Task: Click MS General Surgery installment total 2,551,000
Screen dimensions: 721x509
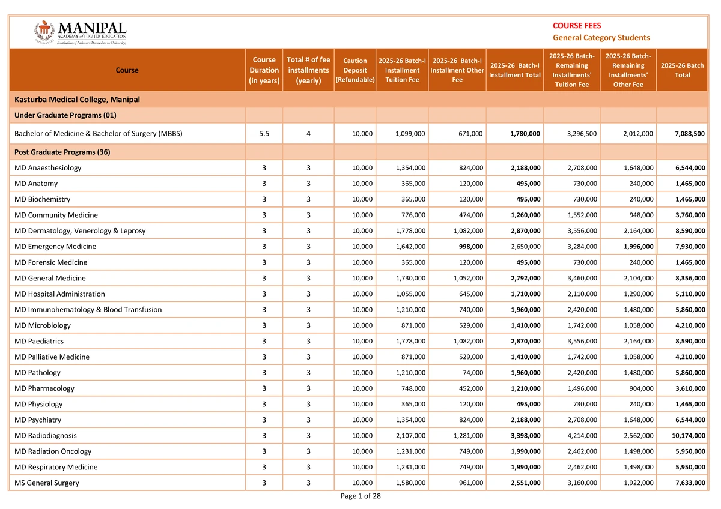Action: (x=525, y=483)
